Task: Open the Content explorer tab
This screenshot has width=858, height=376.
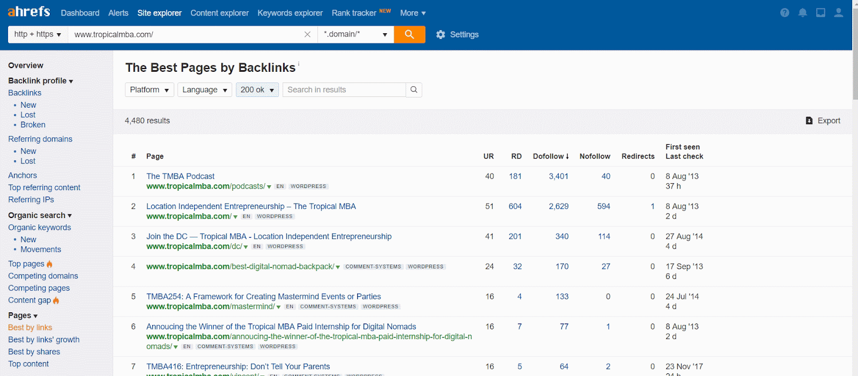Action: coord(219,13)
